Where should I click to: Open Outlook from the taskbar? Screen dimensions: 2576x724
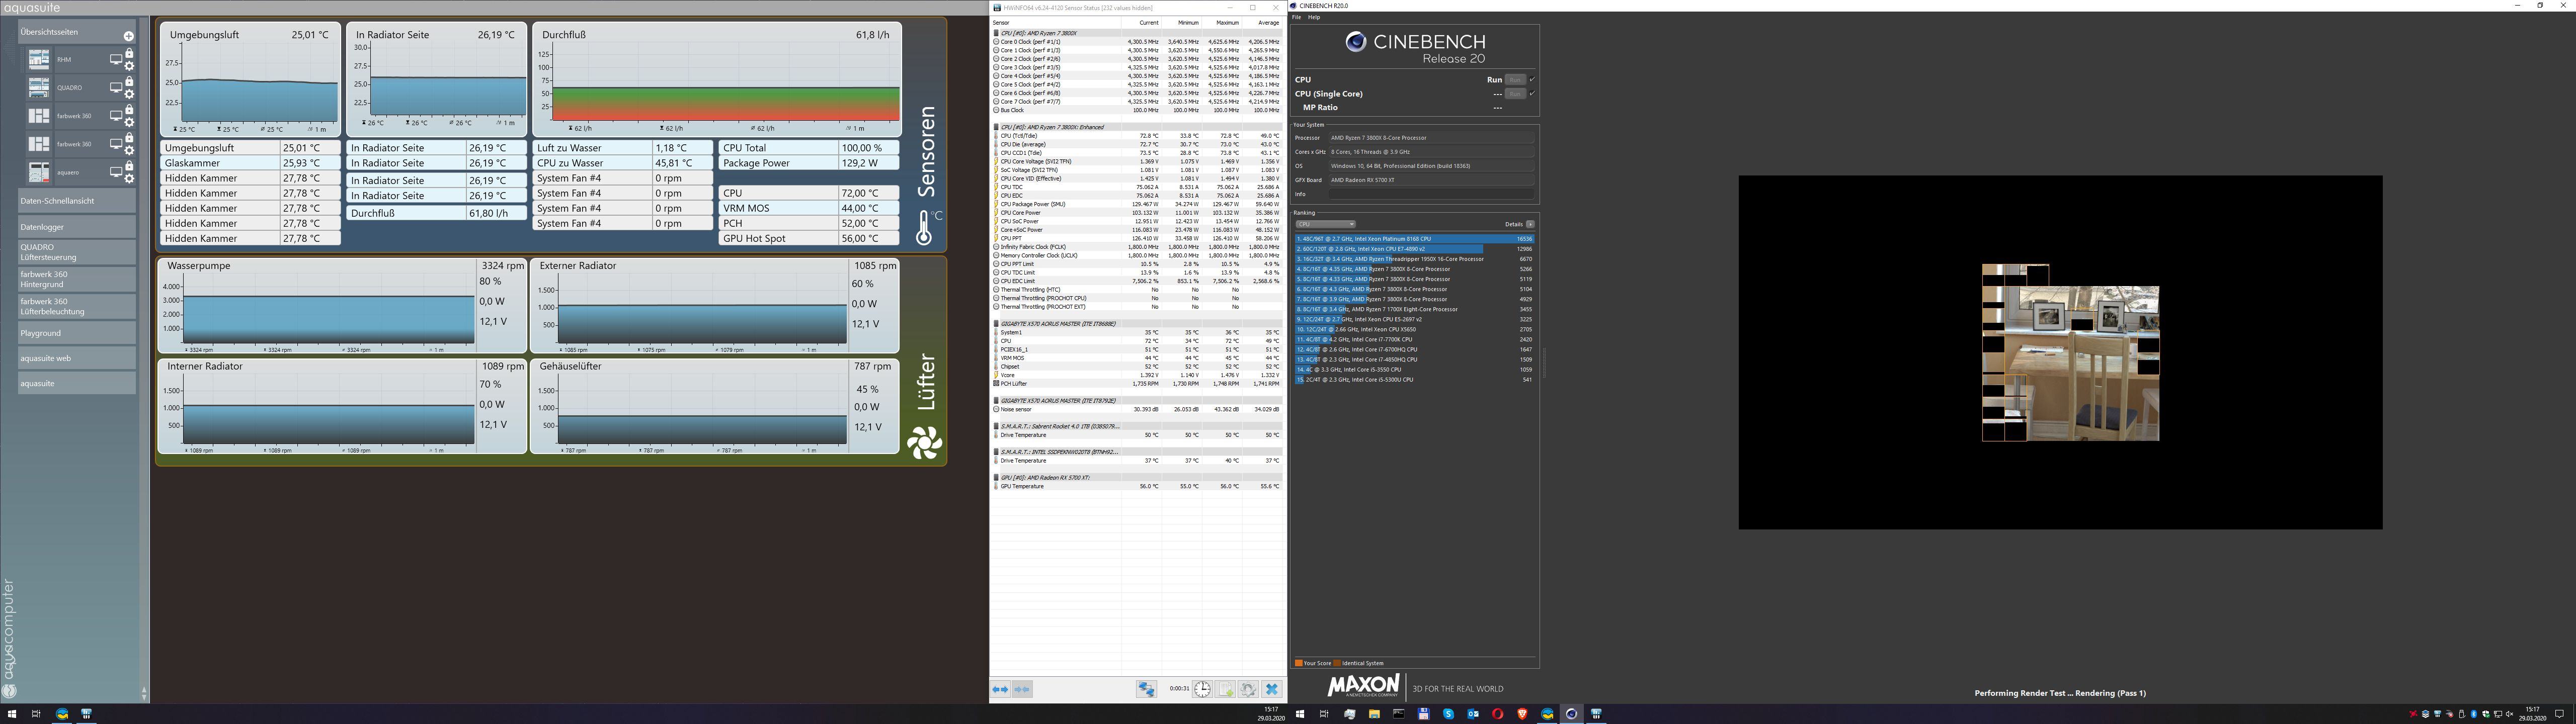pyautogui.click(x=1473, y=714)
